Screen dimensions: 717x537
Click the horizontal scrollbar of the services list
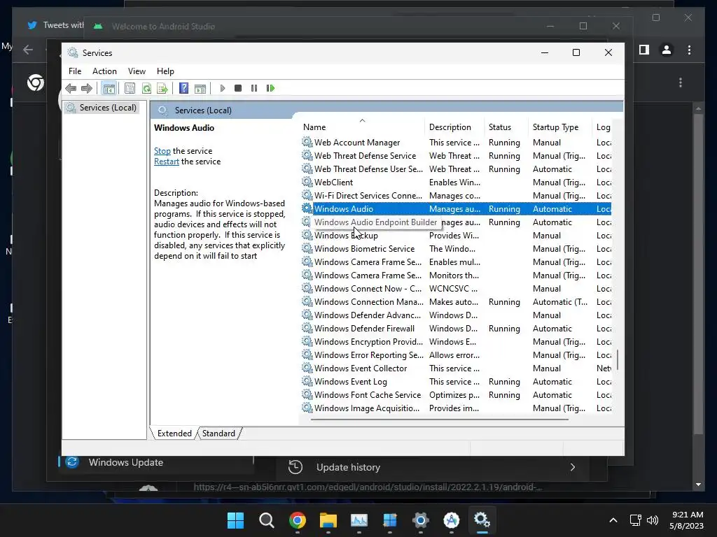pyautogui.click(x=440, y=419)
